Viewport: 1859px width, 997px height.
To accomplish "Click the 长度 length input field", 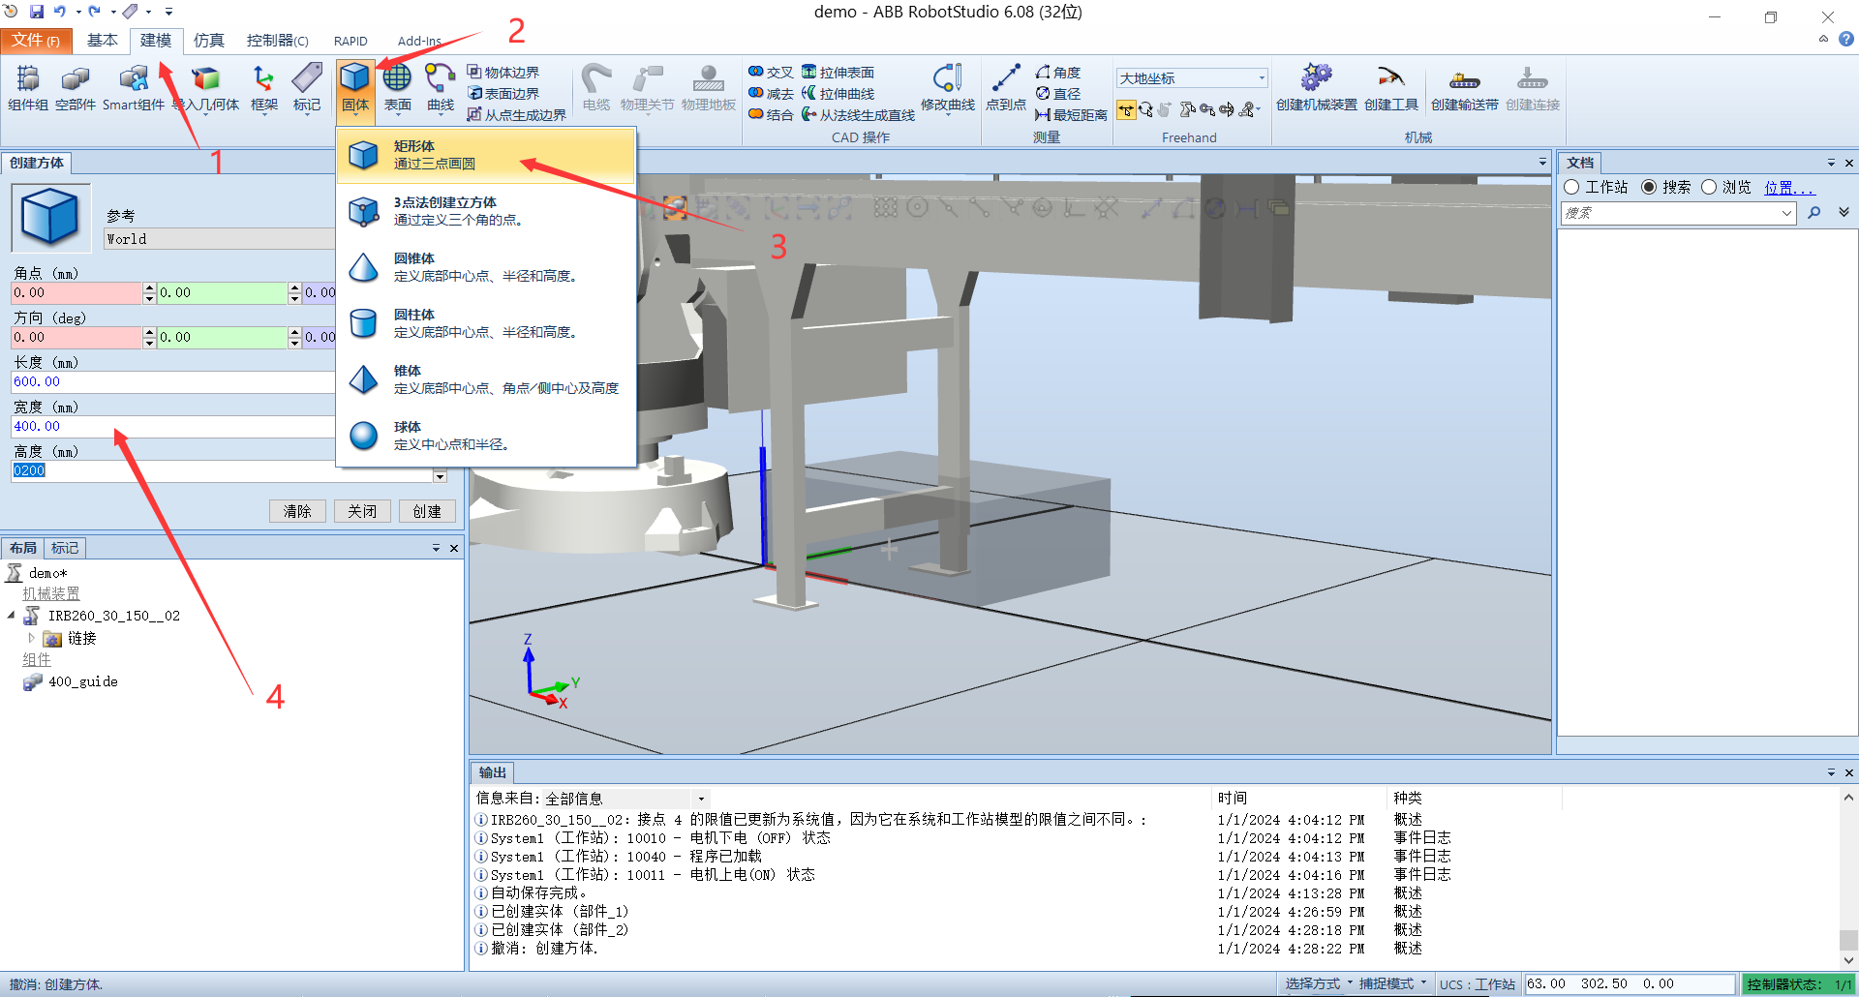I will [x=172, y=382].
